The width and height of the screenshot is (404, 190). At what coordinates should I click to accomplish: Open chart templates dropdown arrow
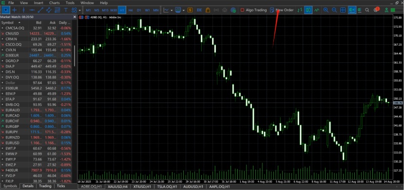coord(183,10)
